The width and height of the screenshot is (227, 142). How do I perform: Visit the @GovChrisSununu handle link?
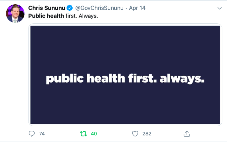[x=99, y=8]
